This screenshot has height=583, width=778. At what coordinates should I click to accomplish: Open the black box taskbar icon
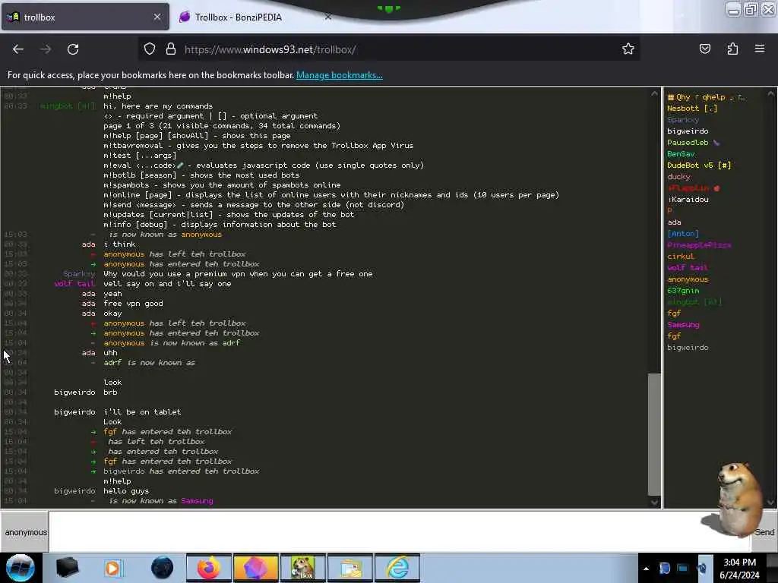click(67, 568)
